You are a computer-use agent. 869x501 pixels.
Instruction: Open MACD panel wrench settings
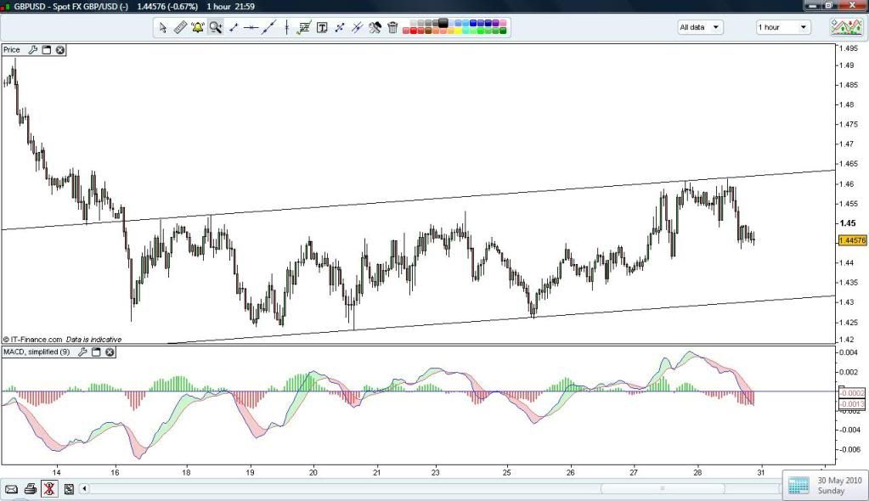[x=82, y=352]
